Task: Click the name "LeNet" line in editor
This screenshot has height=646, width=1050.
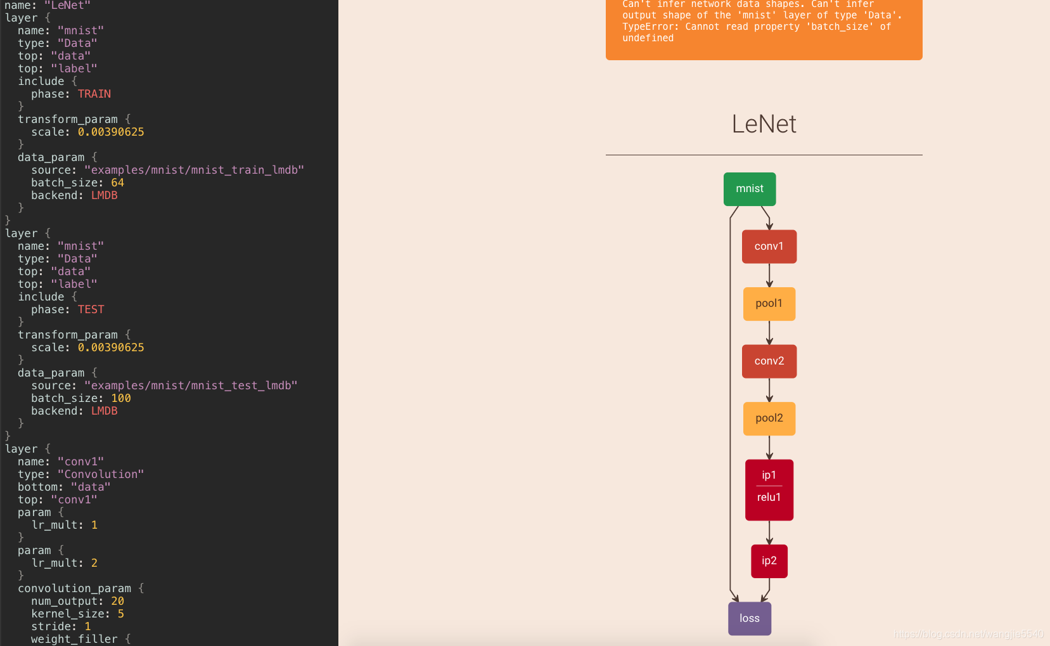Action: tap(48, 5)
